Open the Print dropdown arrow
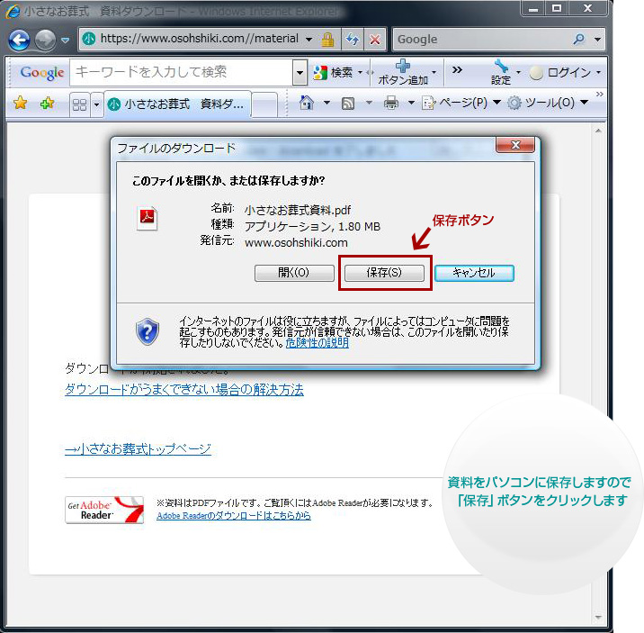Image resolution: width=644 pixels, height=633 pixels. pos(411,103)
